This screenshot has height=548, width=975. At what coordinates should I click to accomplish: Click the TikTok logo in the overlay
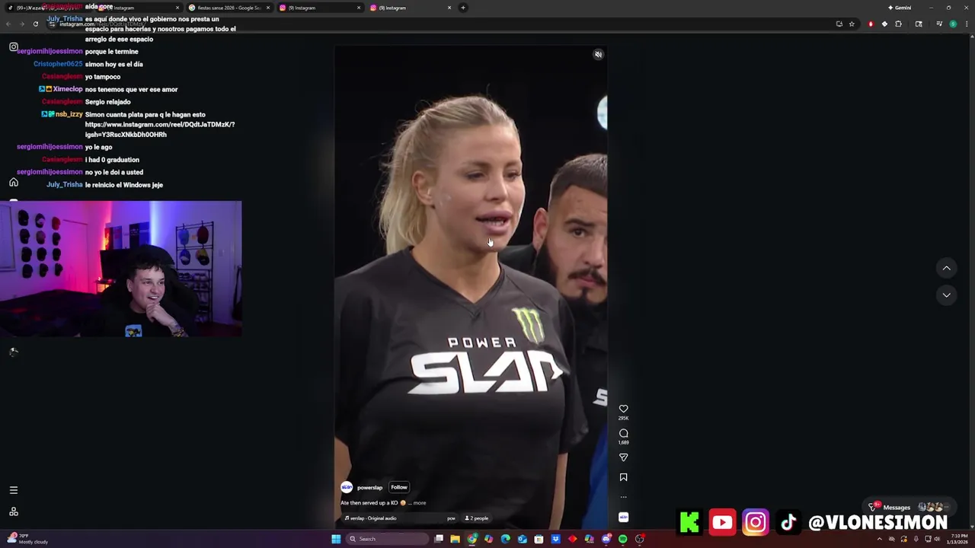point(788,522)
